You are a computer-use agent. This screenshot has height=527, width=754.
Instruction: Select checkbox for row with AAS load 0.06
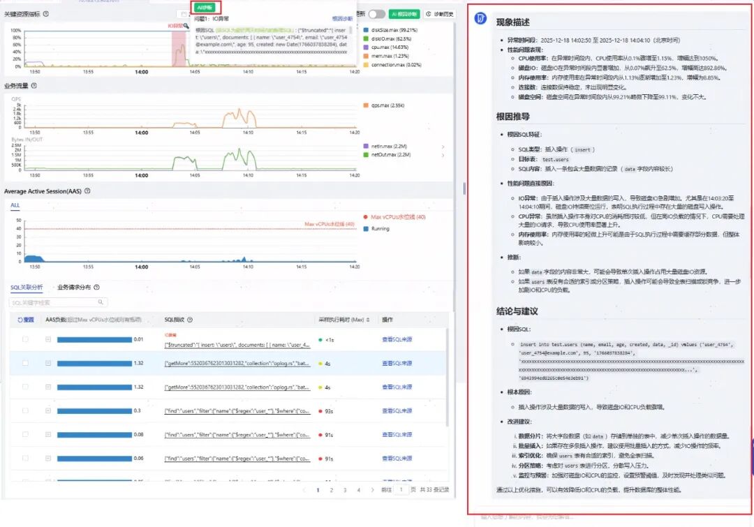pyautogui.click(x=26, y=458)
